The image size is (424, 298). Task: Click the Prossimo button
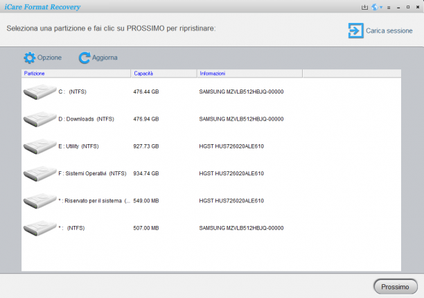click(396, 287)
